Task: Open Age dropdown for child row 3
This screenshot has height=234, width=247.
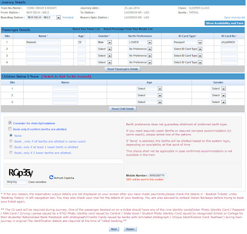Action: coord(149,102)
